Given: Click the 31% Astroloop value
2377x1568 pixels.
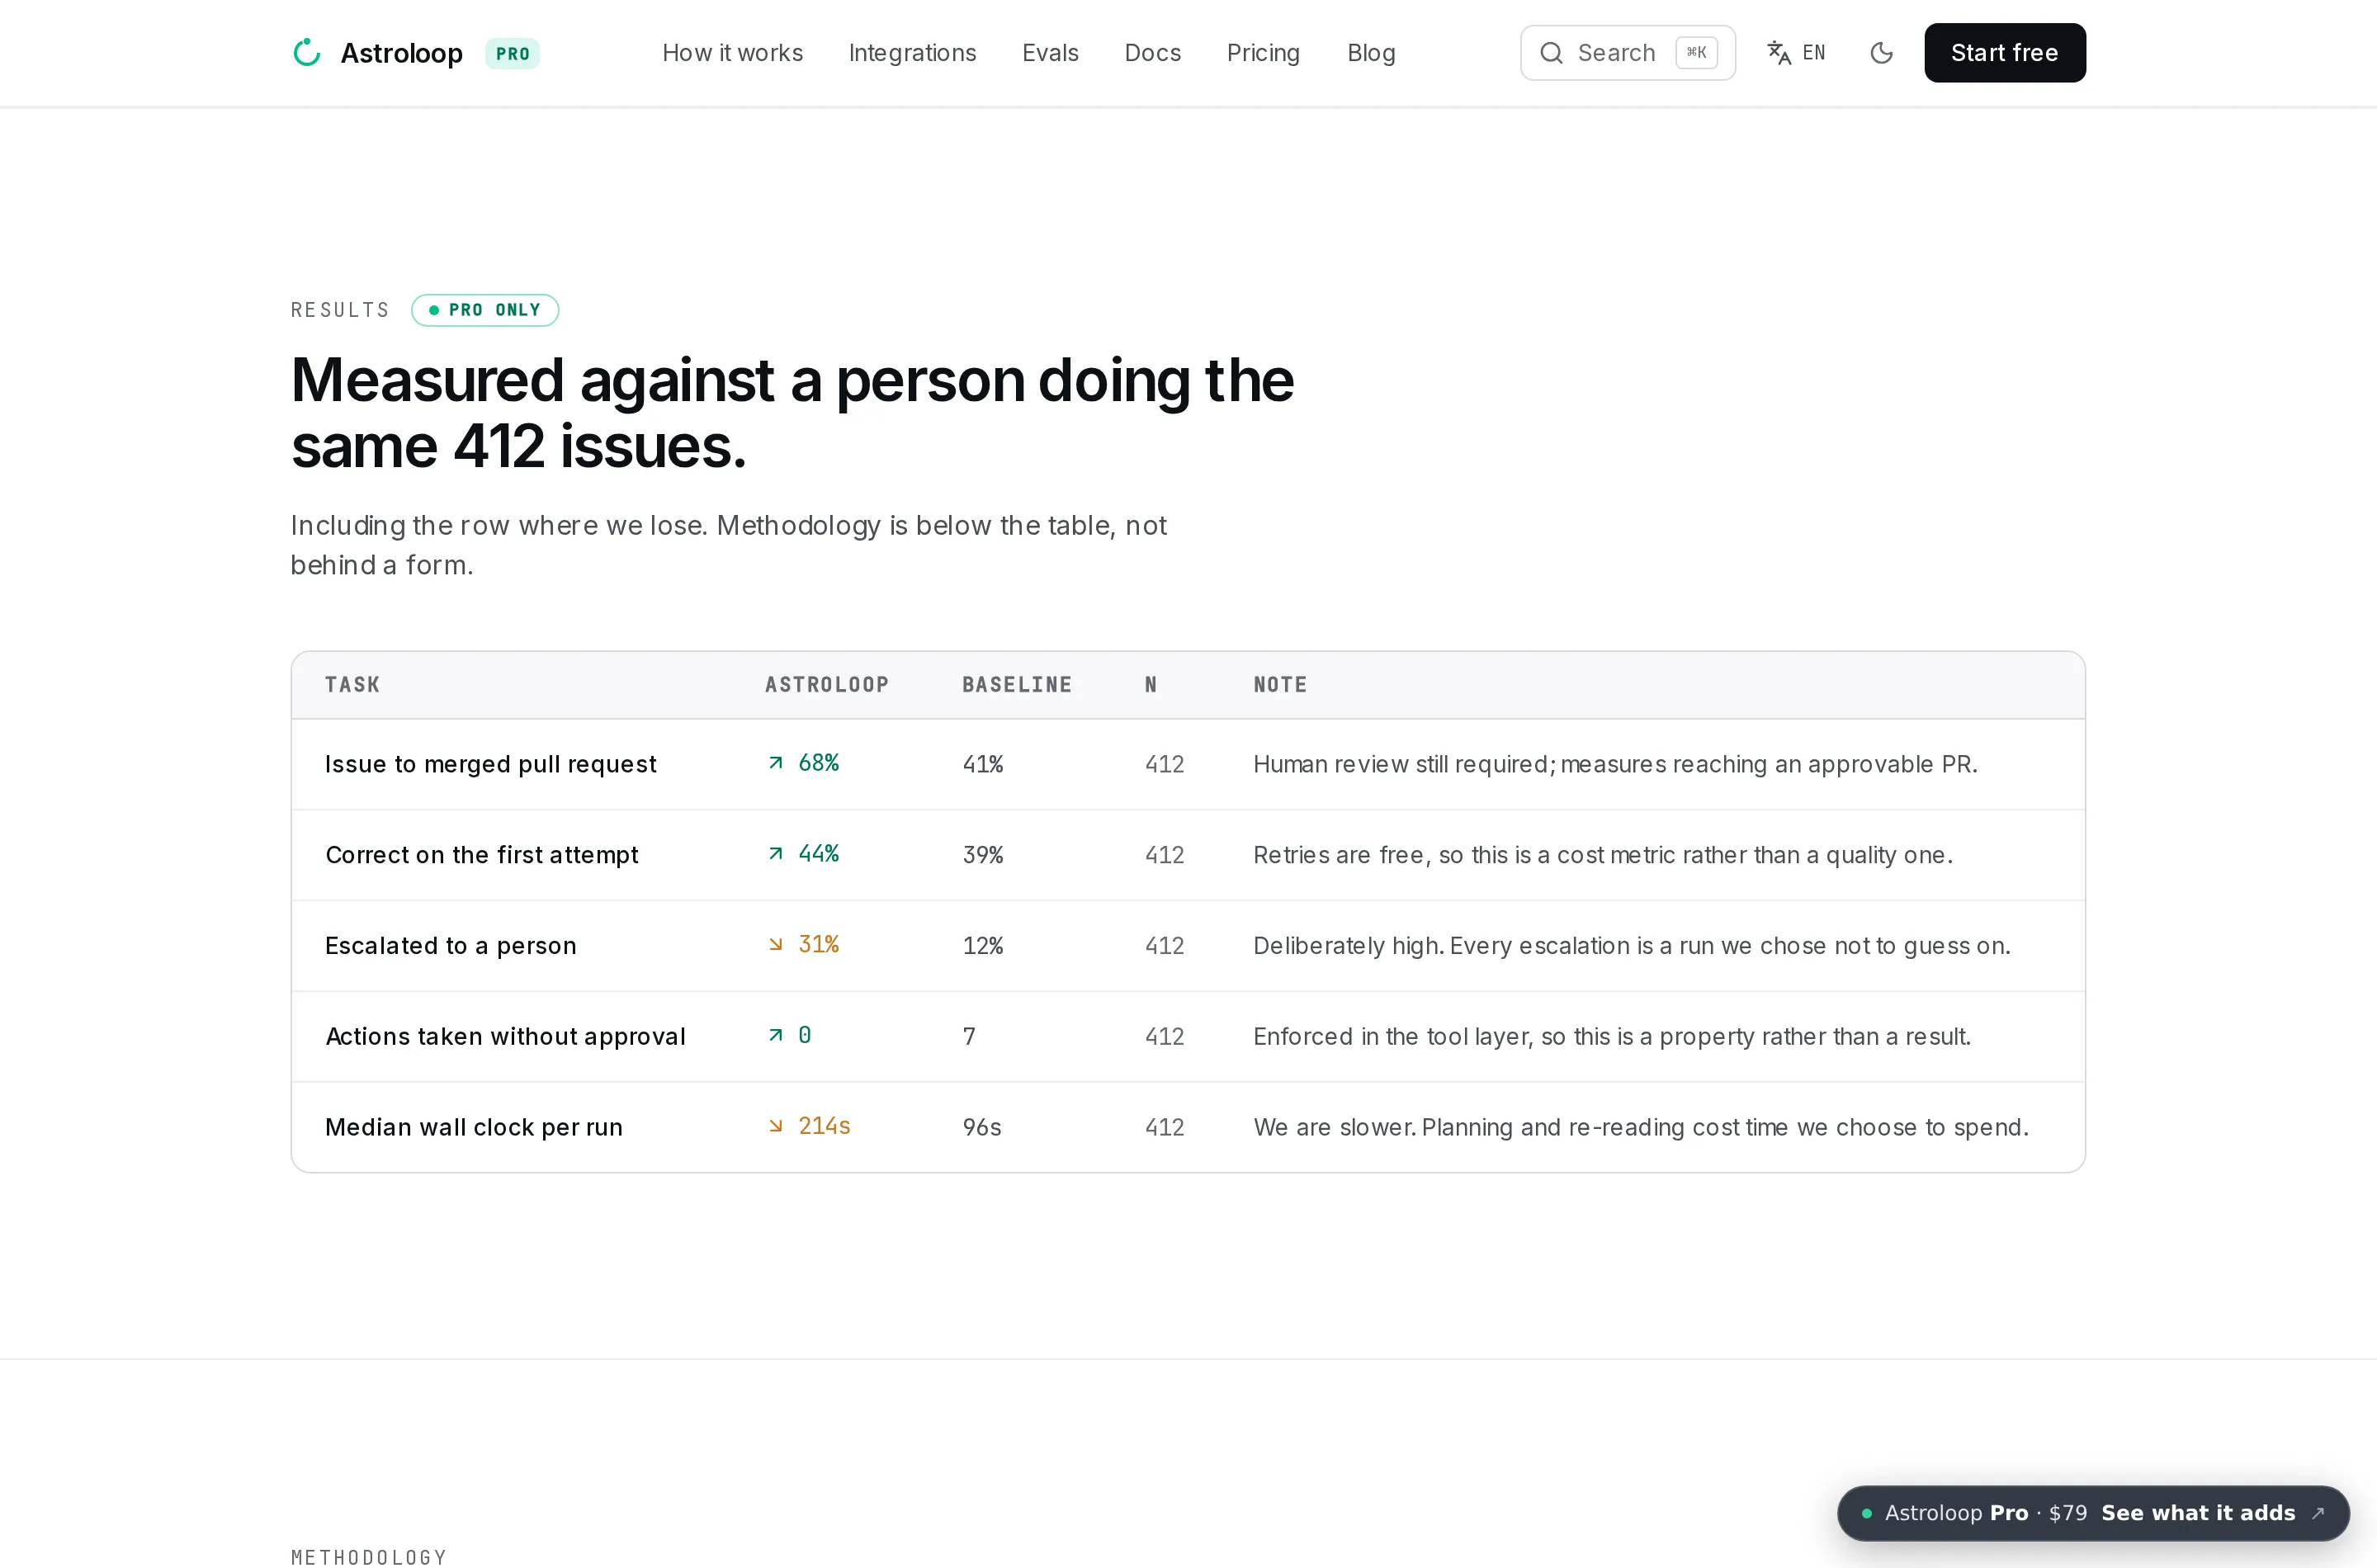Looking at the screenshot, I should [818, 945].
